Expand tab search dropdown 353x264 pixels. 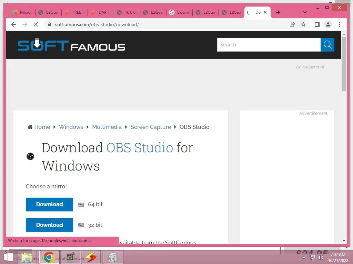coord(305,12)
